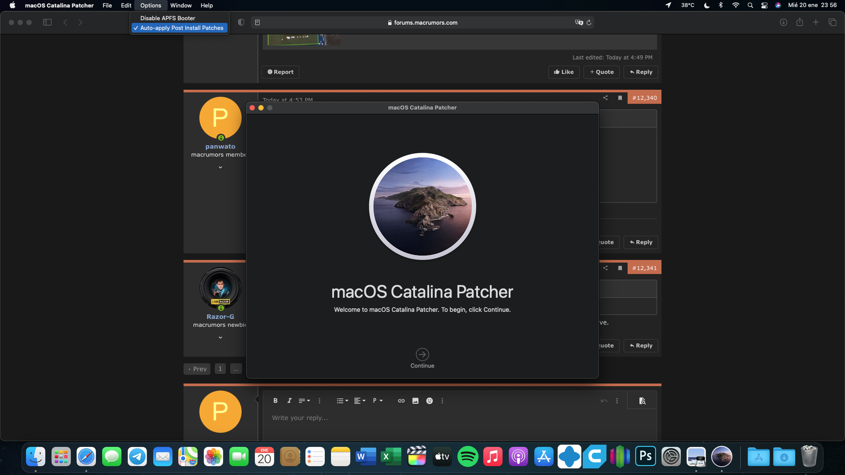The height and width of the screenshot is (475, 845).
Task: Share post #12,340
Action: pos(605,98)
